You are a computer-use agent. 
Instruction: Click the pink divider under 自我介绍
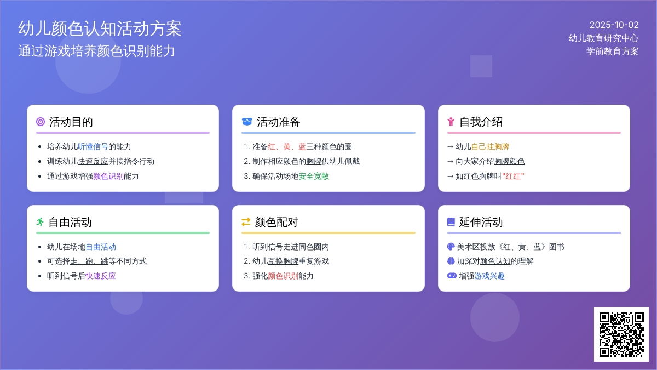click(534, 133)
